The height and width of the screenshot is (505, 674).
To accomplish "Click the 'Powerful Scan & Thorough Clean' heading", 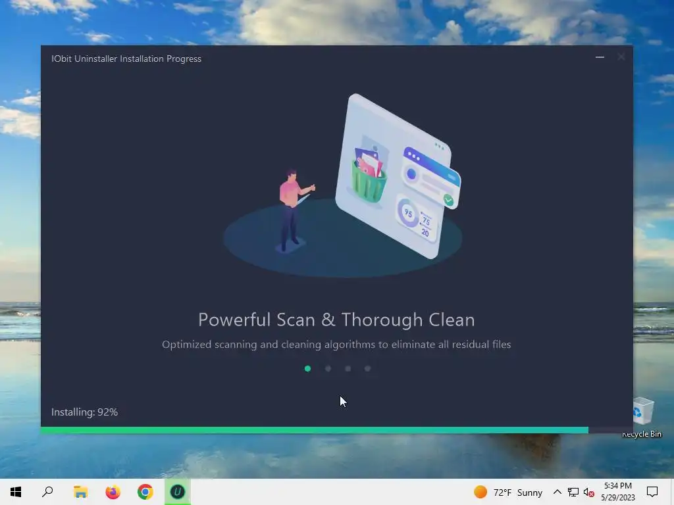I will pyautogui.click(x=336, y=320).
